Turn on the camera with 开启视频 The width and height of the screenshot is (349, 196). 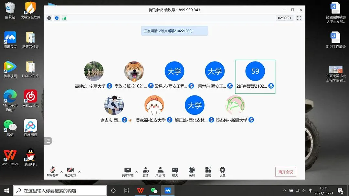point(70,172)
